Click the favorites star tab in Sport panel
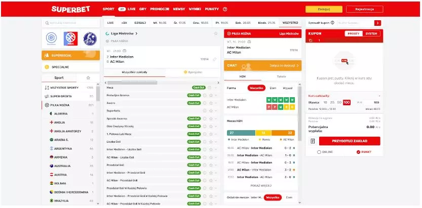This screenshot has height=208, width=422. (x=88, y=77)
